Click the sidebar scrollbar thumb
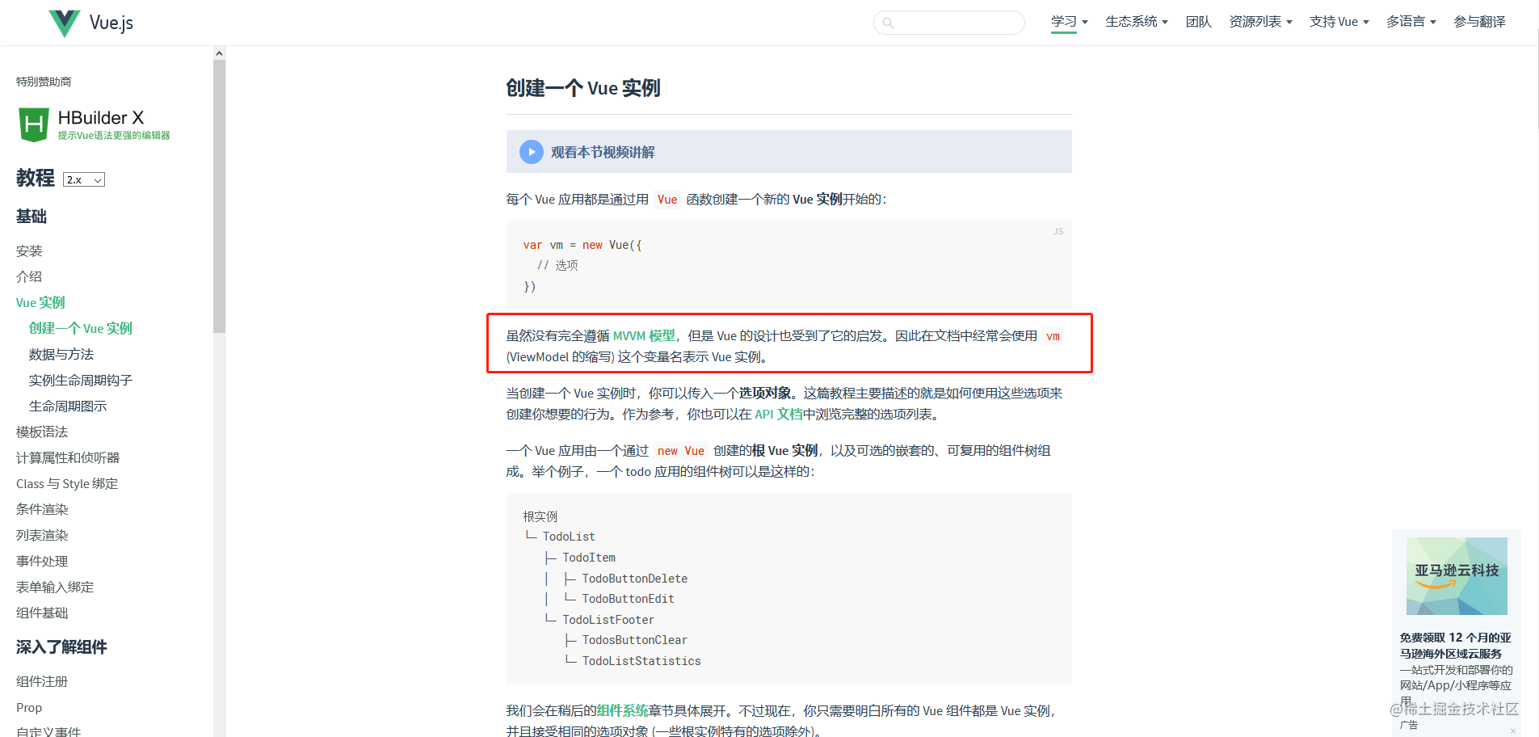Viewport: 1539px width, 737px height. tap(219, 196)
